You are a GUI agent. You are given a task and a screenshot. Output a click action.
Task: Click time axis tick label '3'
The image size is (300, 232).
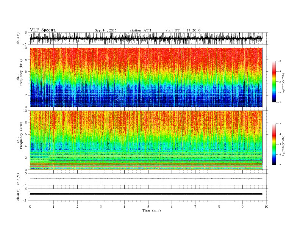pos(101,207)
